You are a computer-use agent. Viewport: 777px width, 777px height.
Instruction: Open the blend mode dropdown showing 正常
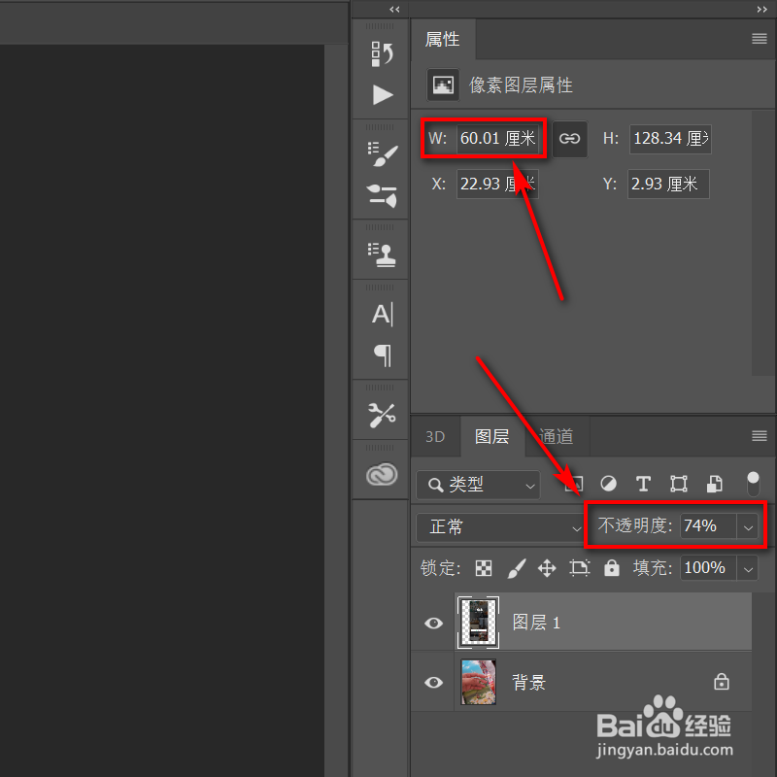tap(500, 526)
